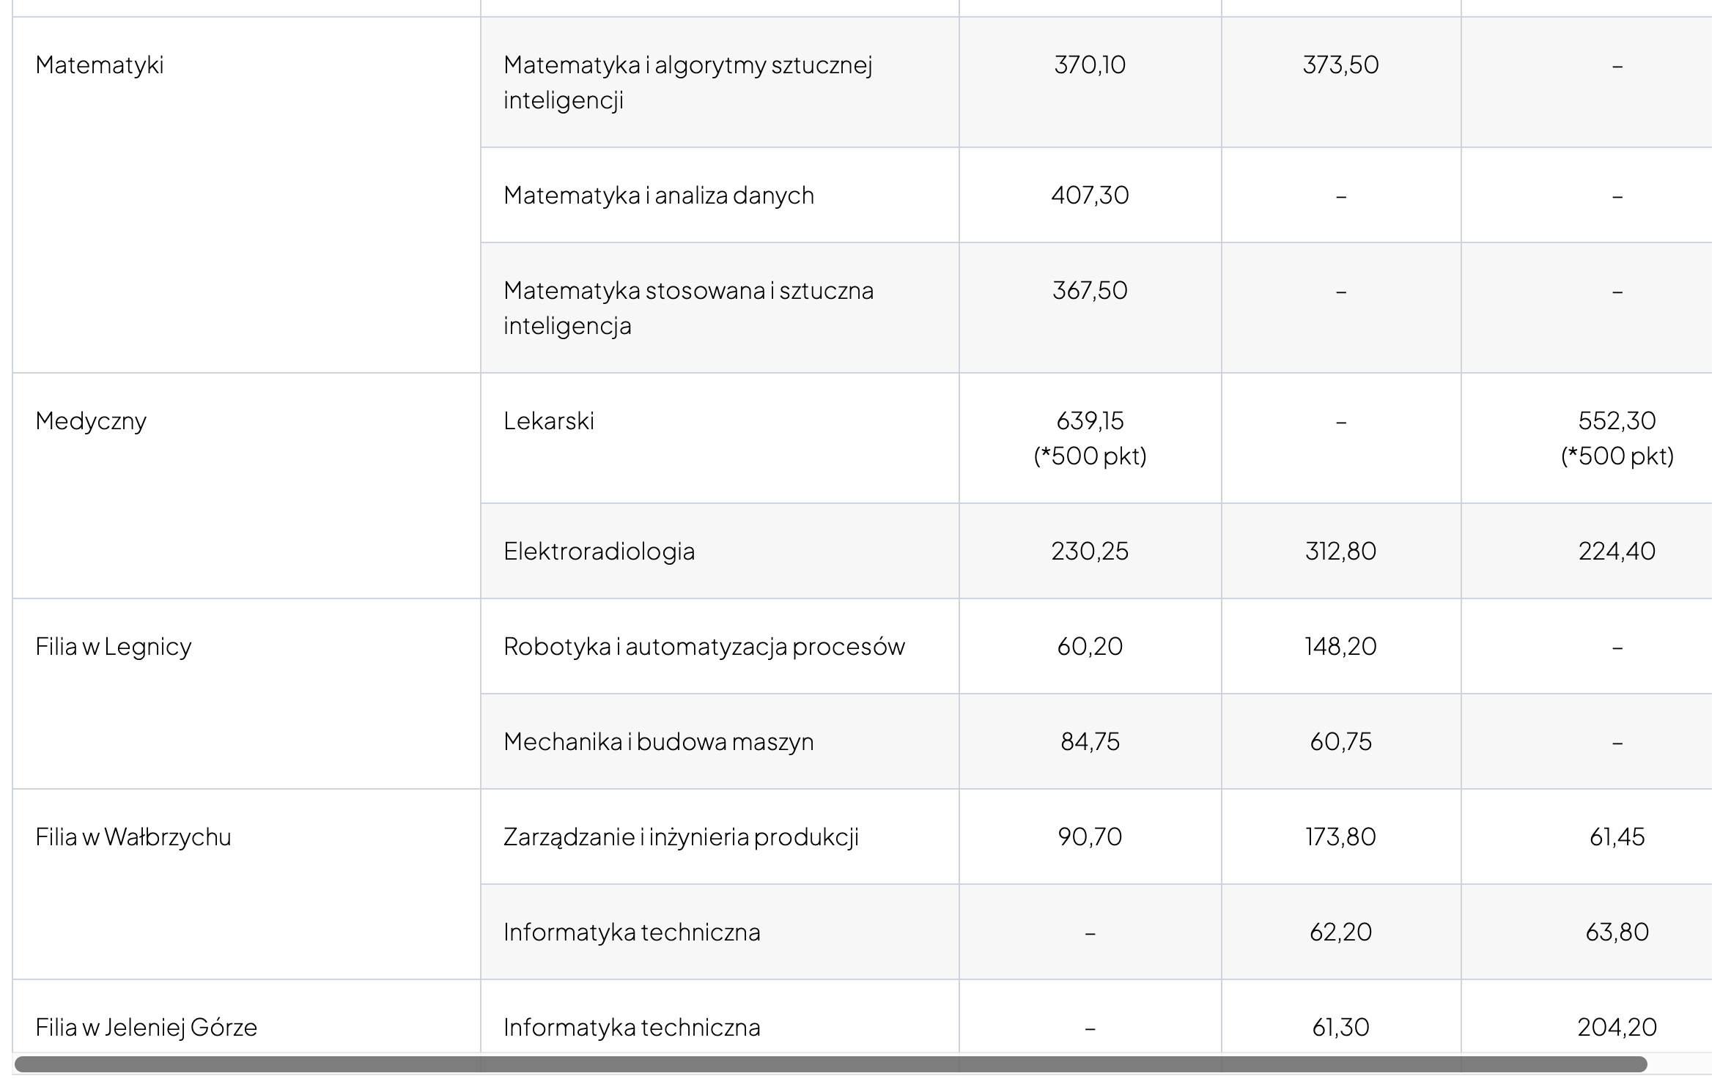Select Mechanika i budowa maszyn cell
This screenshot has width=1731, height=1087.
[659, 742]
